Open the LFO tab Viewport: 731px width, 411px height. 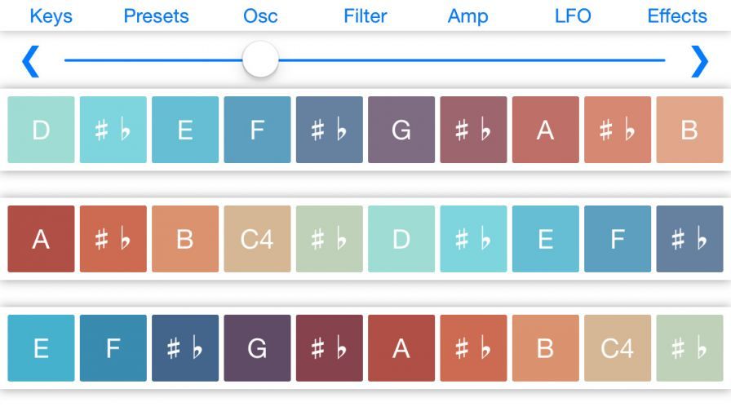pyautogui.click(x=573, y=16)
